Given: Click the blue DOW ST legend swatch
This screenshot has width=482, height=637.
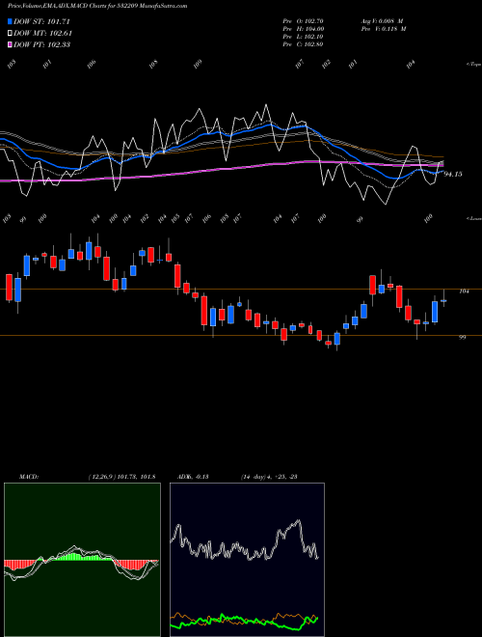Looking at the screenshot, I should click(x=11, y=21).
